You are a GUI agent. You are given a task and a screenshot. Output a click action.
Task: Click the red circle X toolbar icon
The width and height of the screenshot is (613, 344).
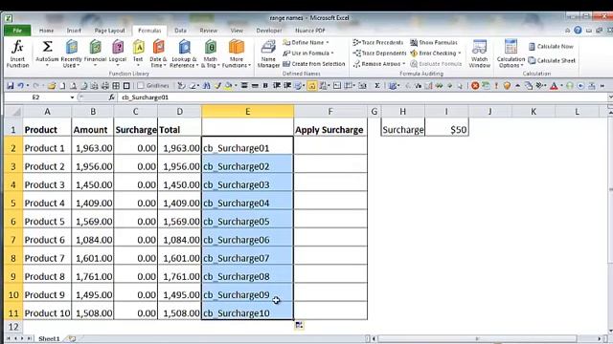(475, 85)
